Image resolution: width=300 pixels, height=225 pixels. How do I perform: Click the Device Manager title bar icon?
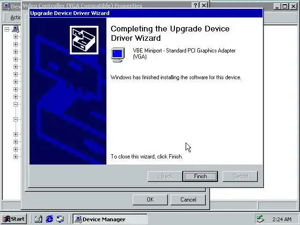coord(7,6)
